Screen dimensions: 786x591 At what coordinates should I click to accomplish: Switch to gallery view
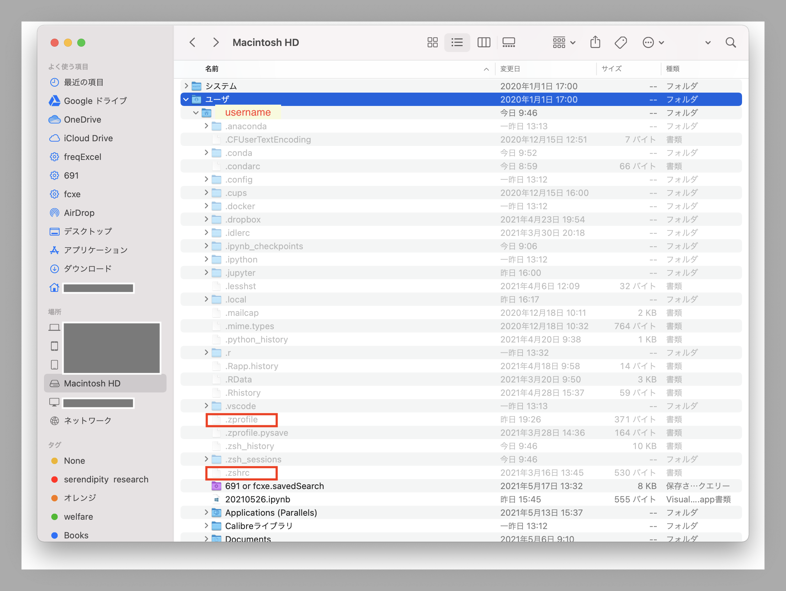pos(509,43)
